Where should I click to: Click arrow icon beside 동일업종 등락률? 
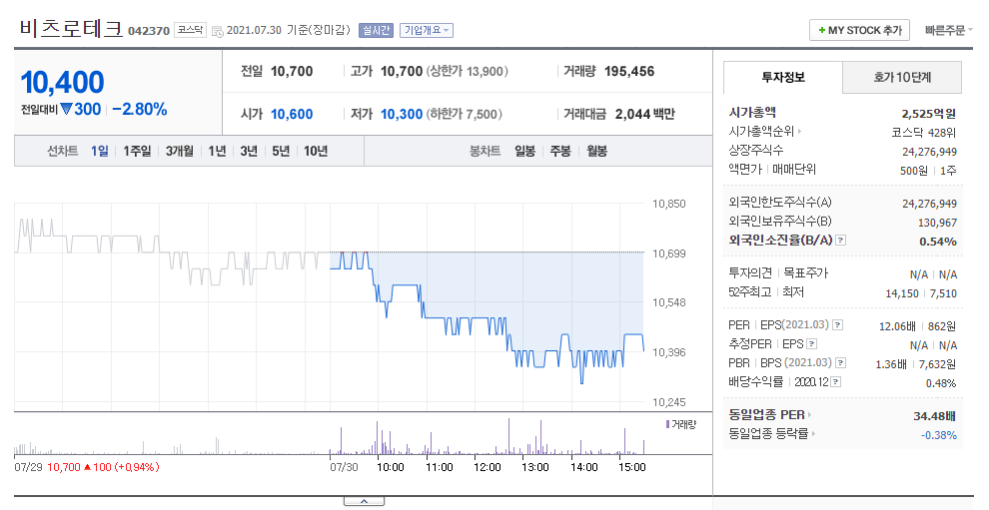[x=813, y=434]
